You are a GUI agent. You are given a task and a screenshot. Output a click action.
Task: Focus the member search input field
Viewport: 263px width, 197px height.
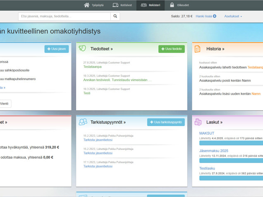pos(64,17)
